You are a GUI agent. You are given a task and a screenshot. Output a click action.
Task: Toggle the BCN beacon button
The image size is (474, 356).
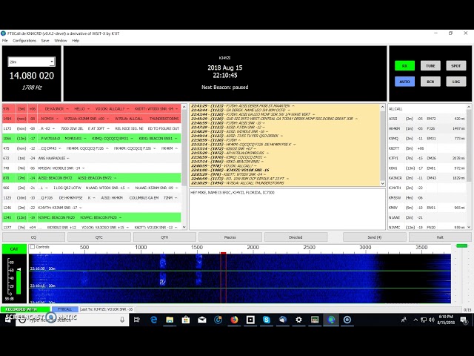click(x=430, y=82)
